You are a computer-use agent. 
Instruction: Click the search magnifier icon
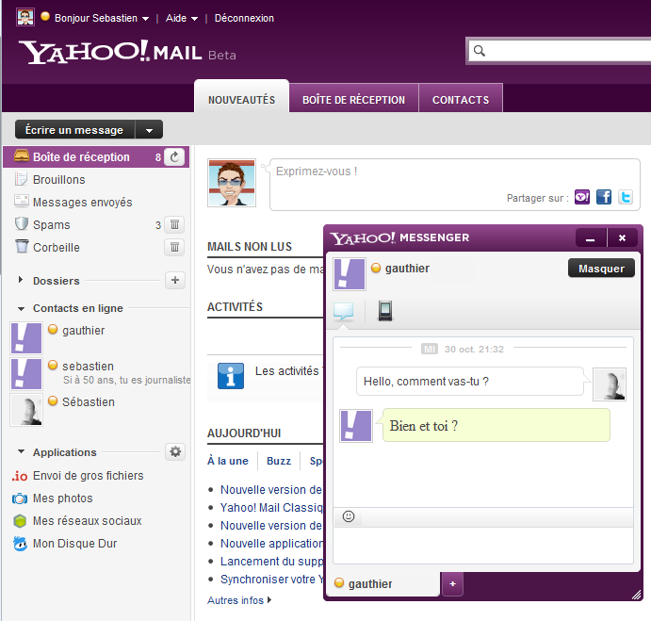pyautogui.click(x=480, y=51)
